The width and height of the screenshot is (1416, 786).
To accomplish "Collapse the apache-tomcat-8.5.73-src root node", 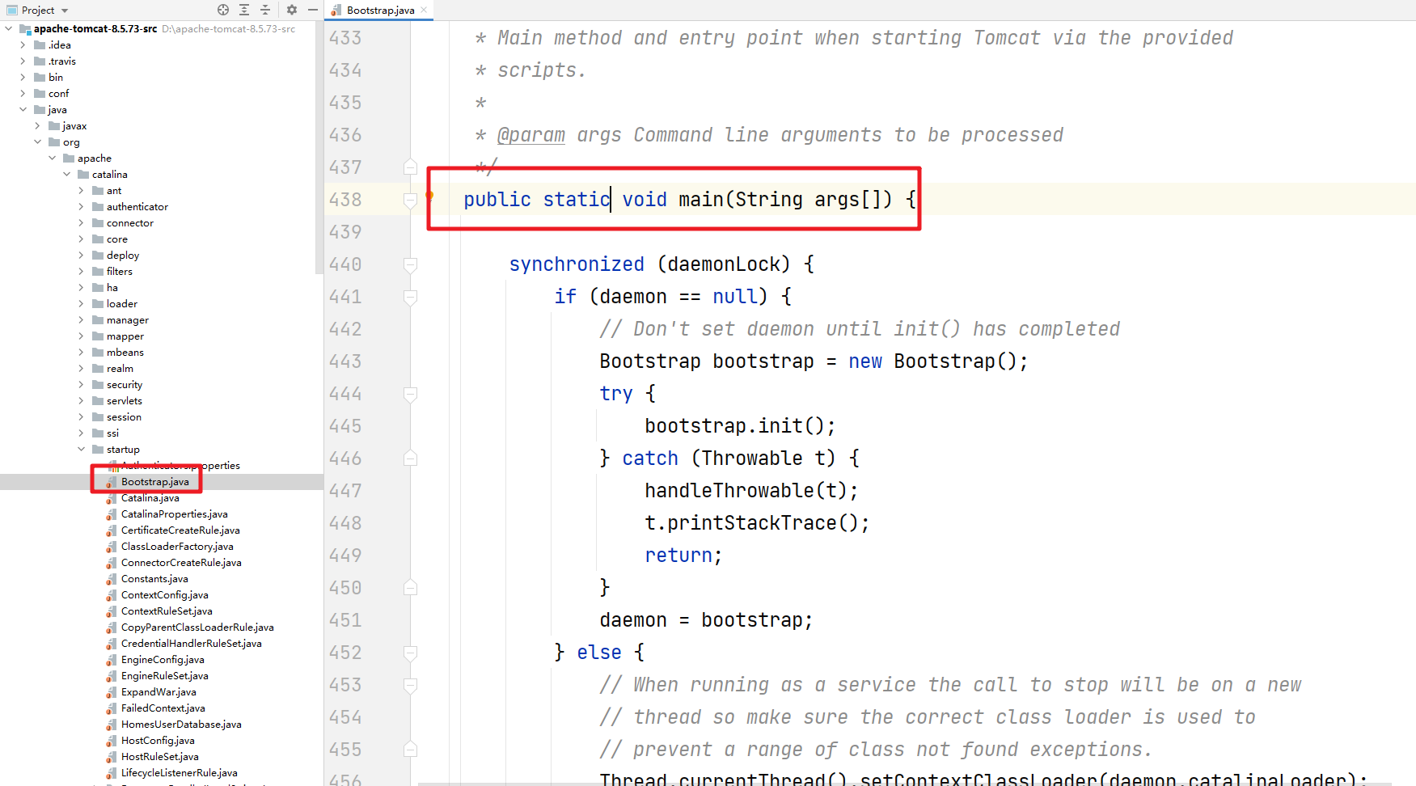I will [9, 28].
